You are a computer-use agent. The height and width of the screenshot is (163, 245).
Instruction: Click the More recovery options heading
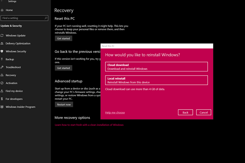pyautogui.click(x=72, y=118)
